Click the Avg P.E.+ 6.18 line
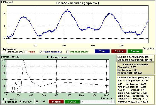The image size is (156, 105). 132,87
